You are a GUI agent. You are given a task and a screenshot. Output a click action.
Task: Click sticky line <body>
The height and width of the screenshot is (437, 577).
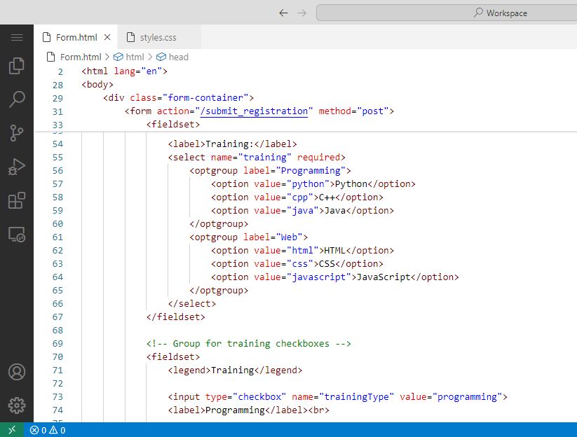point(97,85)
